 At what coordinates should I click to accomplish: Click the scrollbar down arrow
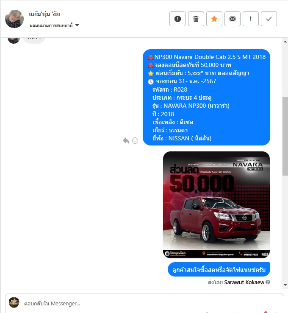pos(285,285)
